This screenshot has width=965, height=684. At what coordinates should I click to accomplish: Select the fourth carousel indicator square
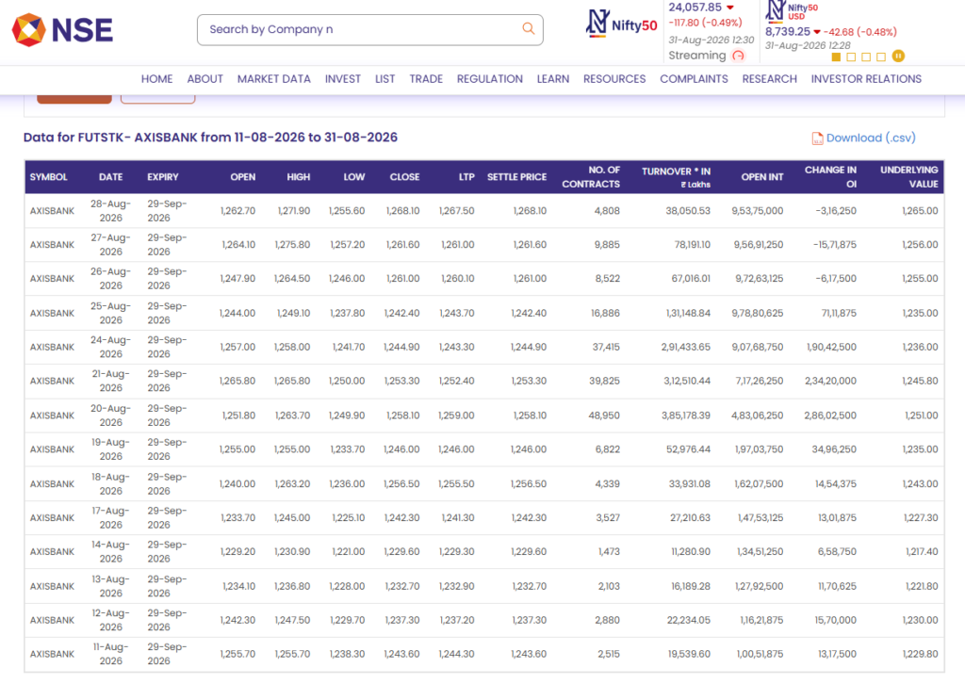click(881, 57)
